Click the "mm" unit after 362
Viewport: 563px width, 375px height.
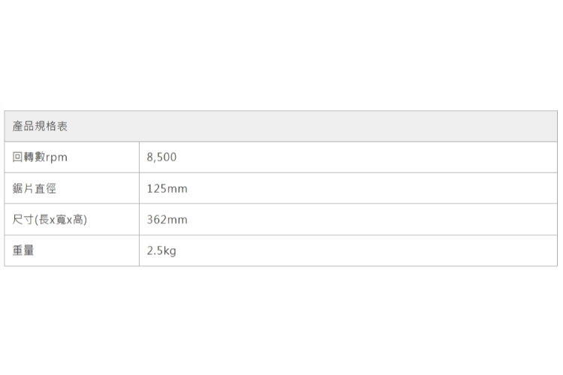pyautogui.click(x=177, y=220)
